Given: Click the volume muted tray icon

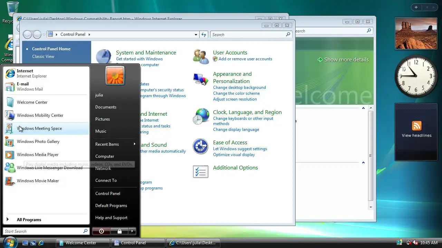Looking at the screenshot, I should [415, 243].
